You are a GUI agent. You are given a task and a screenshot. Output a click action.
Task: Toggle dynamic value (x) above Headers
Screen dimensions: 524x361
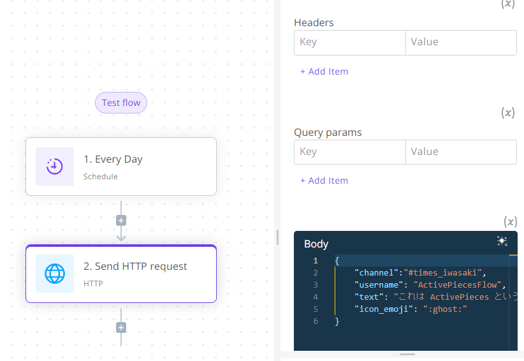[508, 4]
